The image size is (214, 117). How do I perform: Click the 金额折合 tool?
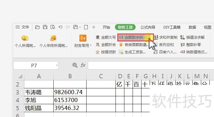(106, 44)
